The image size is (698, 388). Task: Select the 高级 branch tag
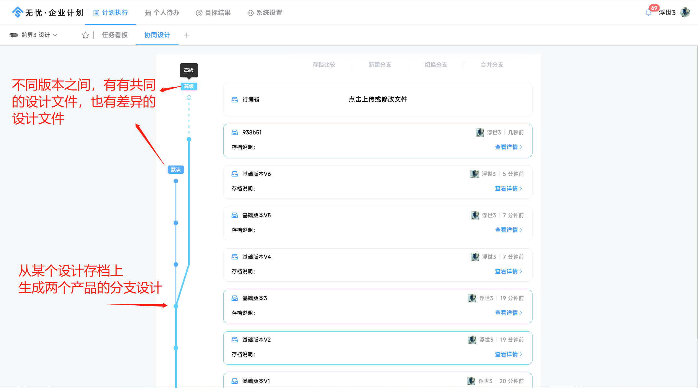coord(189,86)
